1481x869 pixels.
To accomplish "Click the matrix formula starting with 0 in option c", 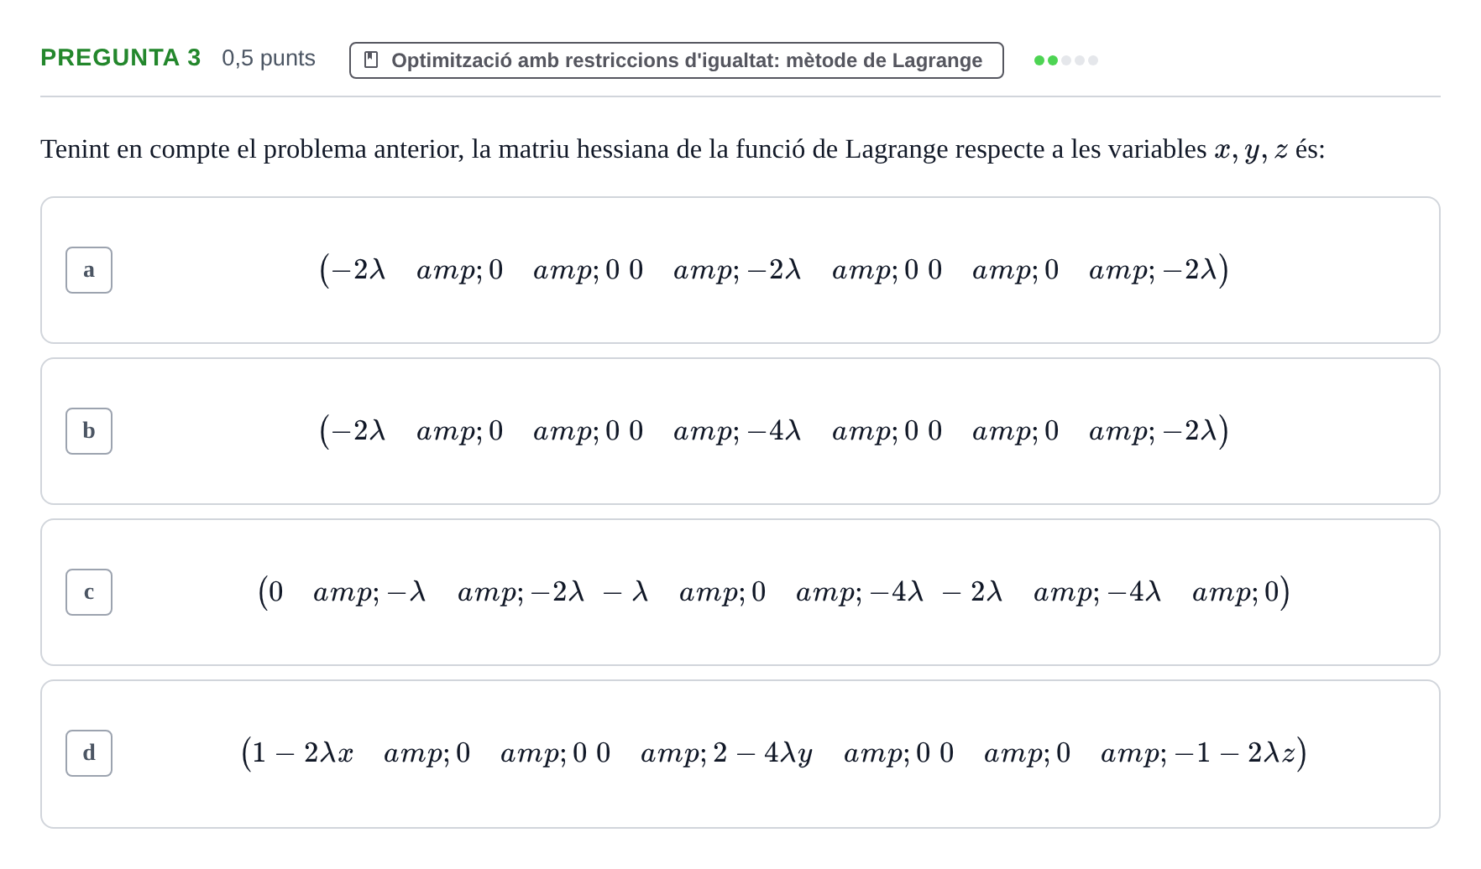I will (774, 592).
